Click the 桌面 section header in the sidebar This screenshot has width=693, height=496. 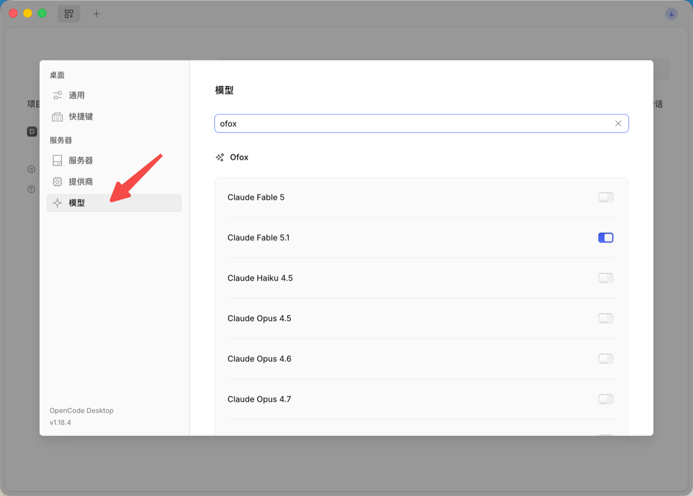[x=57, y=75]
